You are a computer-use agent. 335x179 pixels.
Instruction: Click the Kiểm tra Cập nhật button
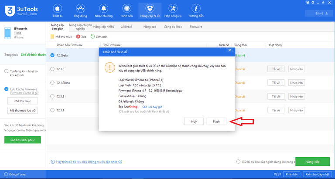point(317,174)
